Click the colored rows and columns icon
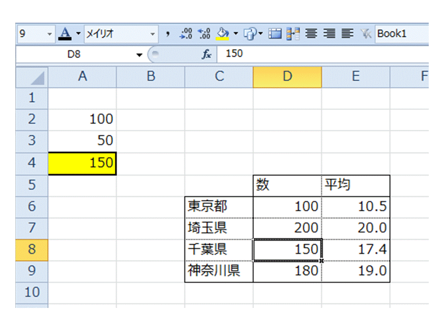The width and height of the screenshot is (436, 327). point(293,34)
